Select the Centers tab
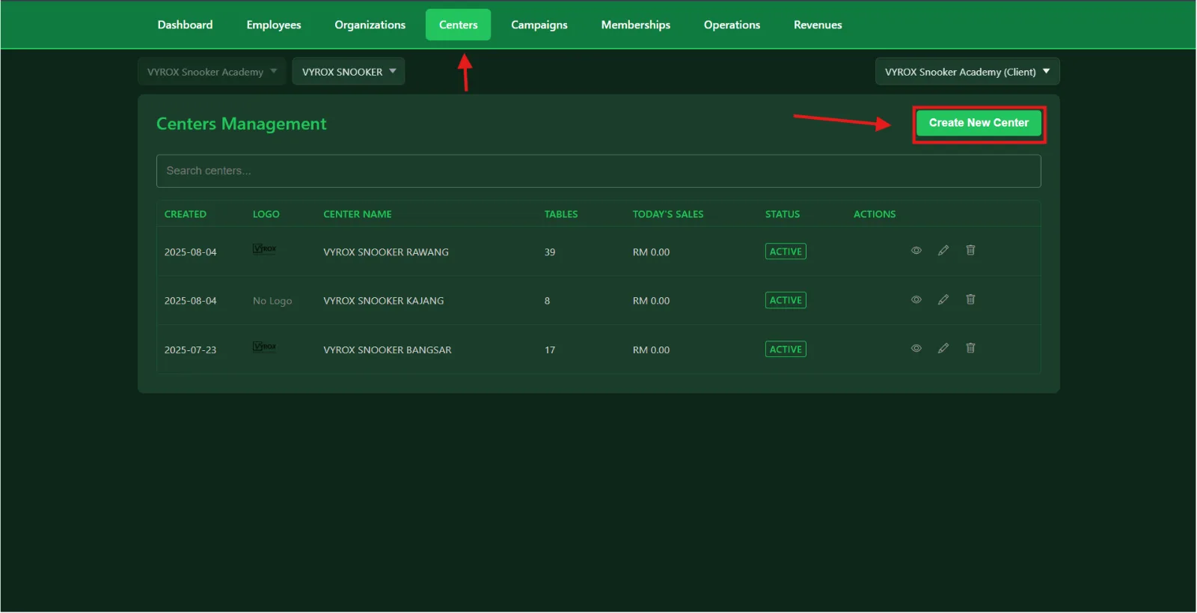1197x613 pixels. point(459,25)
